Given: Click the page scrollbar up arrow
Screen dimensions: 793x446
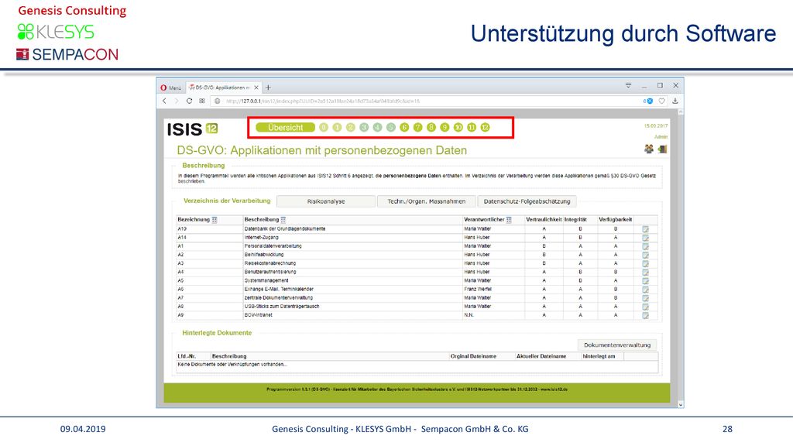Looking at the screenshot, I should coord(680,111).
